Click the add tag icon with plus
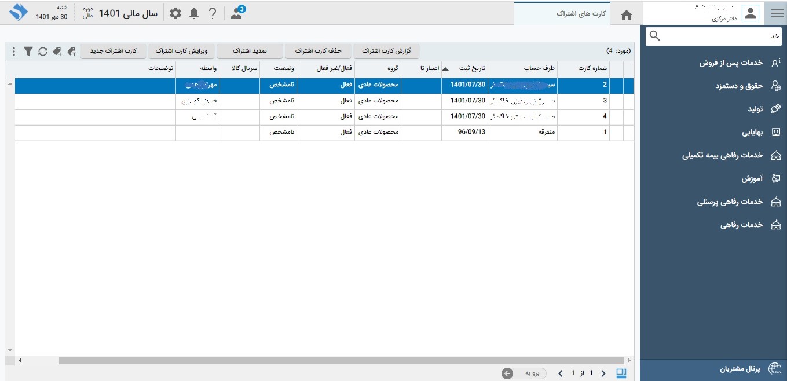 (x=57, y=52)
